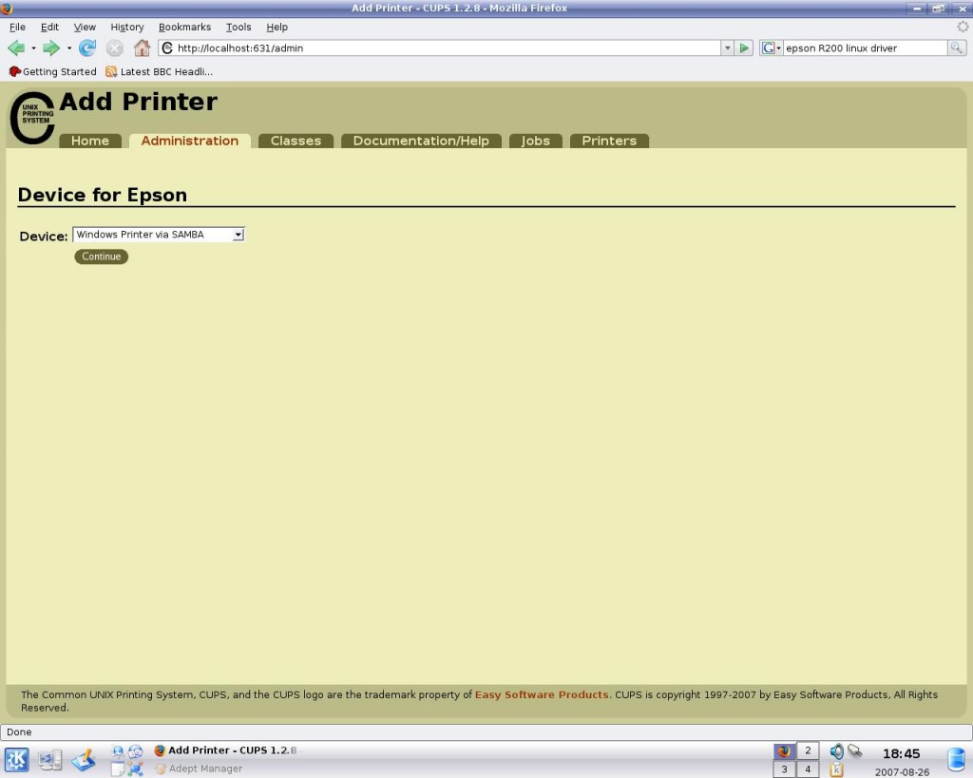Switch to virtual desktop 4 in the pager
973x778 pixels.
click(808, 769)
